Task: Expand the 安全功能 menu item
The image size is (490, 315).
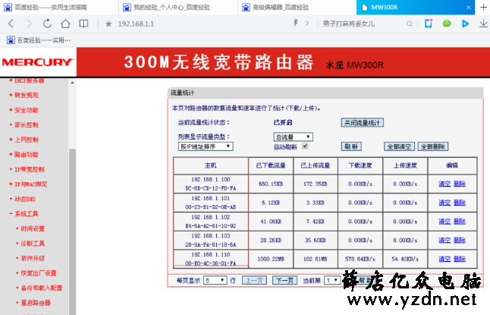Action: pyautogui.click(x=27, y=110)
